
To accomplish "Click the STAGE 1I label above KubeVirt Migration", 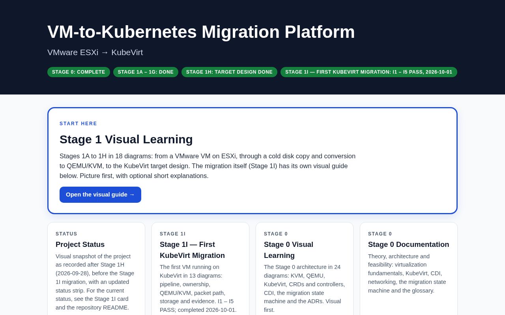I will 172,234.
